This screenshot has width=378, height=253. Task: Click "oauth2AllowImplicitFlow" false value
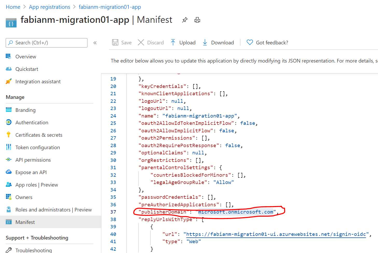227,131
